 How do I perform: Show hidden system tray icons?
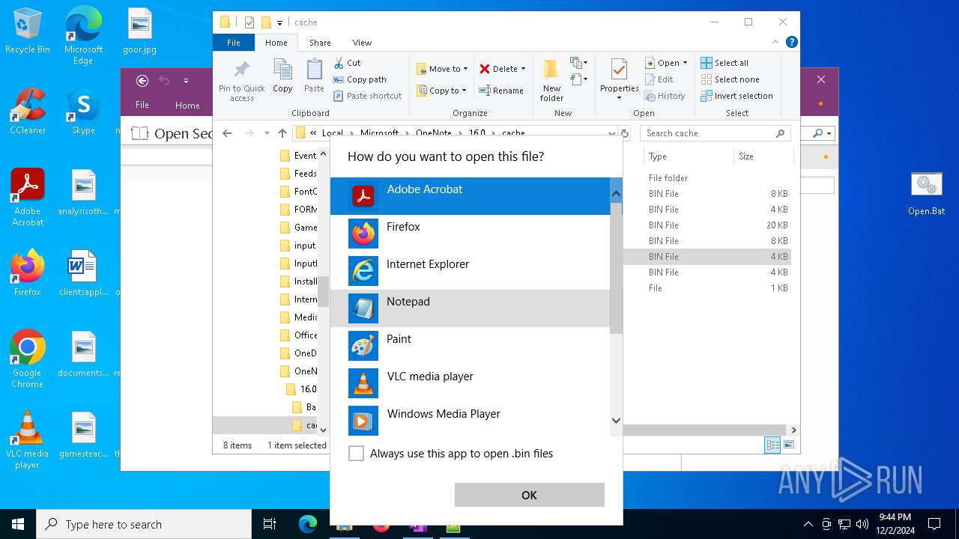[808, 524]
